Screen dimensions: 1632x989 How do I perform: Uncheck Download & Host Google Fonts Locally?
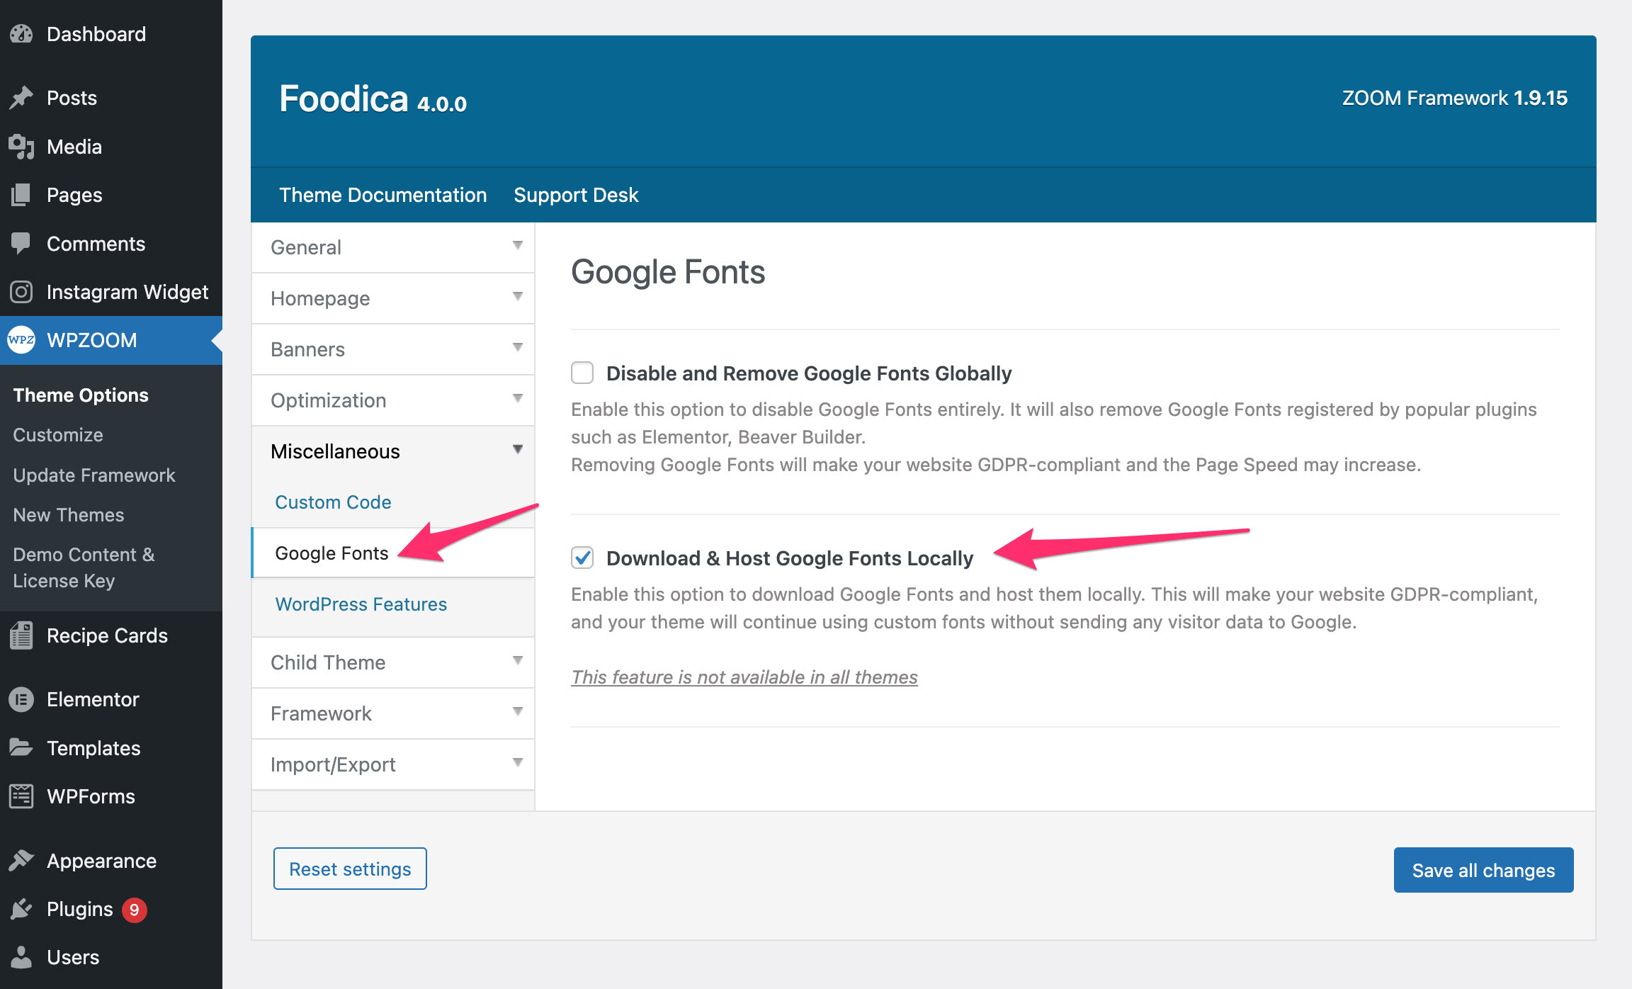582,558
